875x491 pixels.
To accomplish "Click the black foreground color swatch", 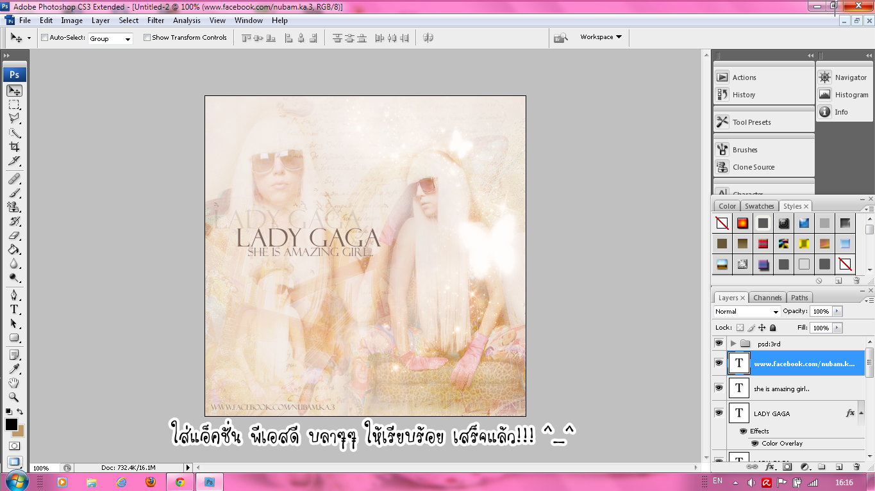I will (x=12, y=424).
